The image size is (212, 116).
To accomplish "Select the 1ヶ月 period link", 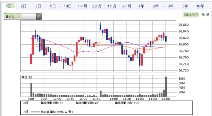I will (x=82, y=6).
